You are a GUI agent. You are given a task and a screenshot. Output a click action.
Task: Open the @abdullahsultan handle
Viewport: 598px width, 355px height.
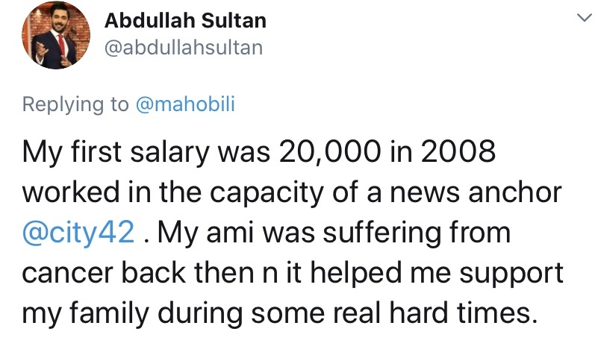point(184,48)
